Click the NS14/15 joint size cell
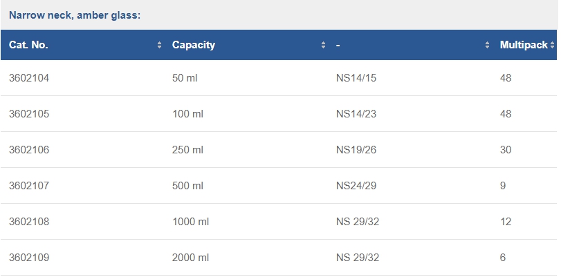Image resolution: width=561 pixels, height=277 pixels. (356, 78)
